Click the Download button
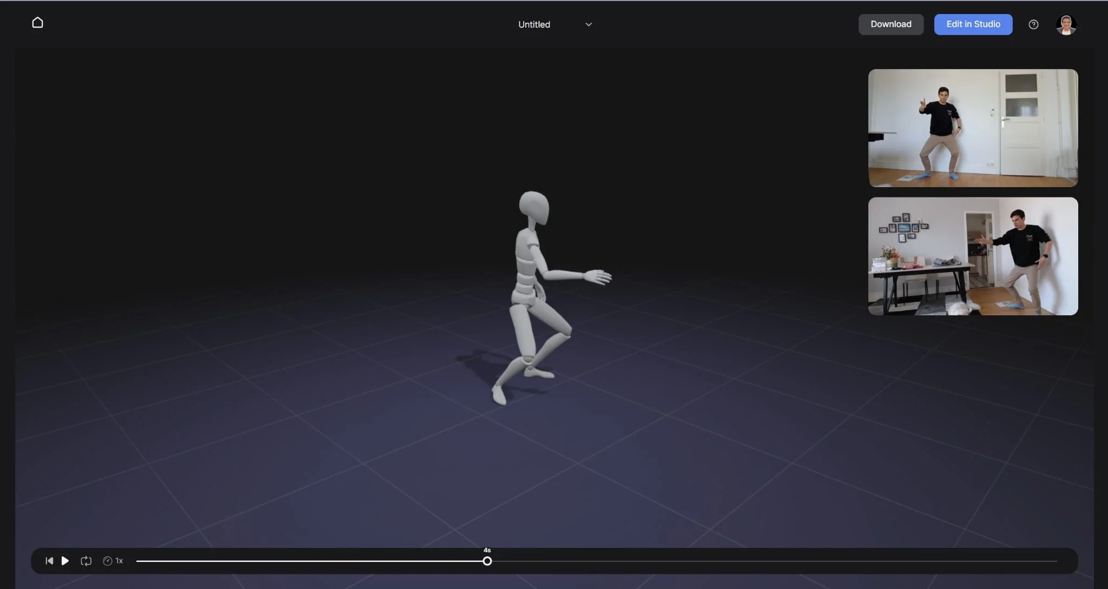The height and width of the screenshot is (589, 1108). point(891,24)
